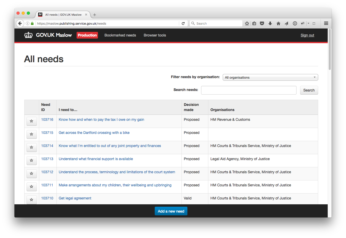
Task: Go back with the browser back arrow
Action: (20, 23)
